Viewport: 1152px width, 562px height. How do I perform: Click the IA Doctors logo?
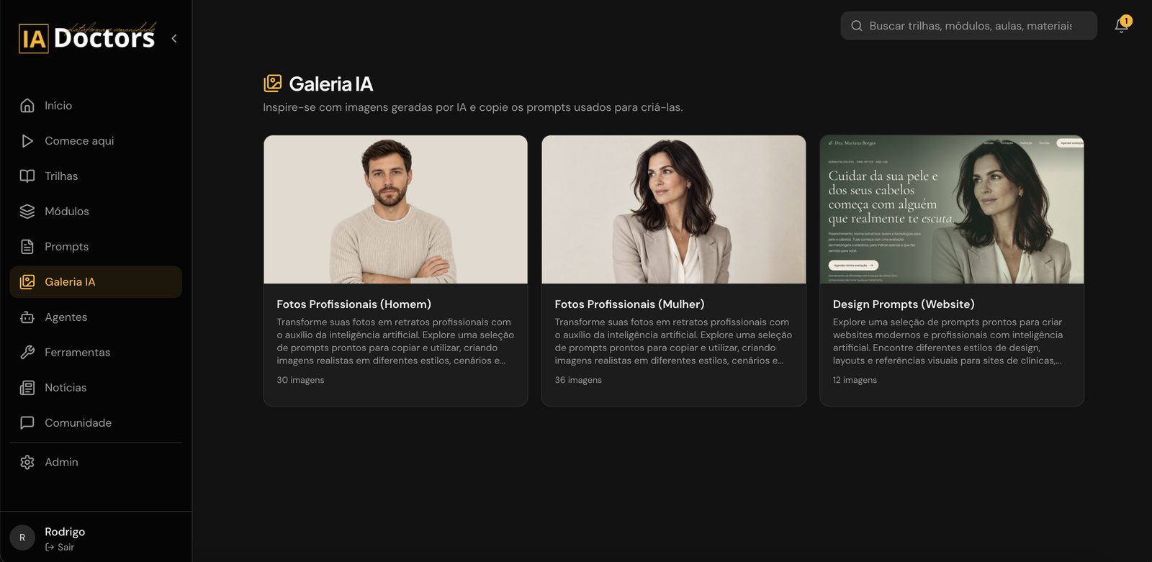point(87,37)
